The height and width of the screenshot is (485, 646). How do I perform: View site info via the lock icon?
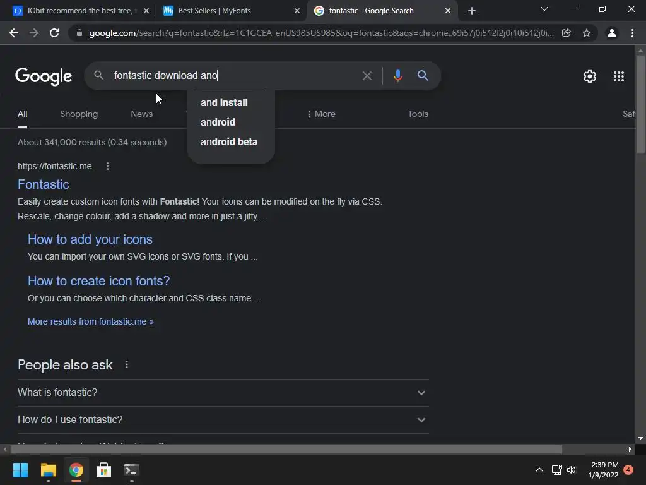[x=79, y=33]
